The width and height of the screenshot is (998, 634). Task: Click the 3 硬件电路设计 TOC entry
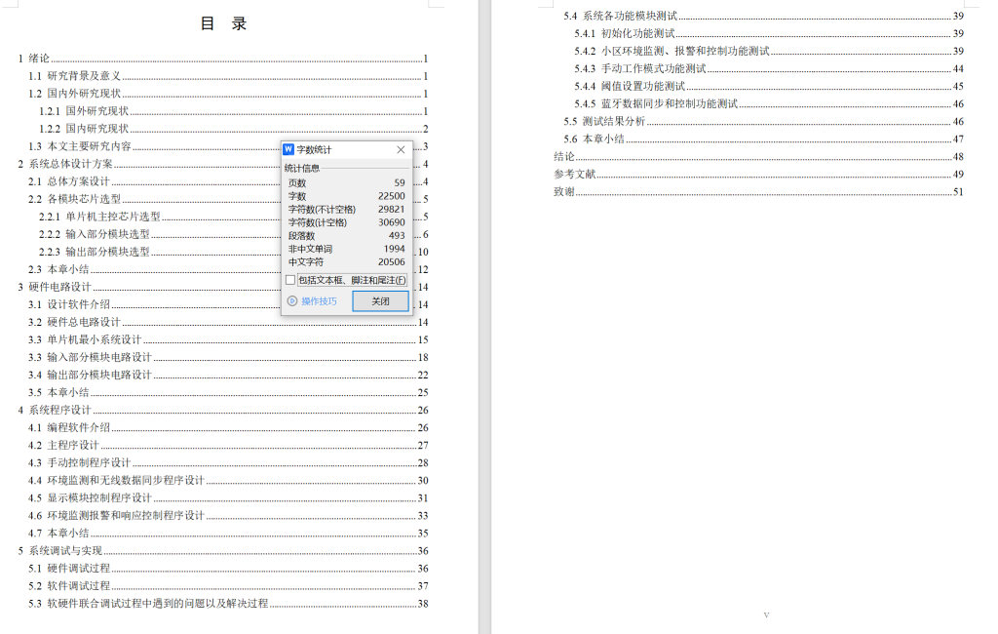tap(57, 287)
